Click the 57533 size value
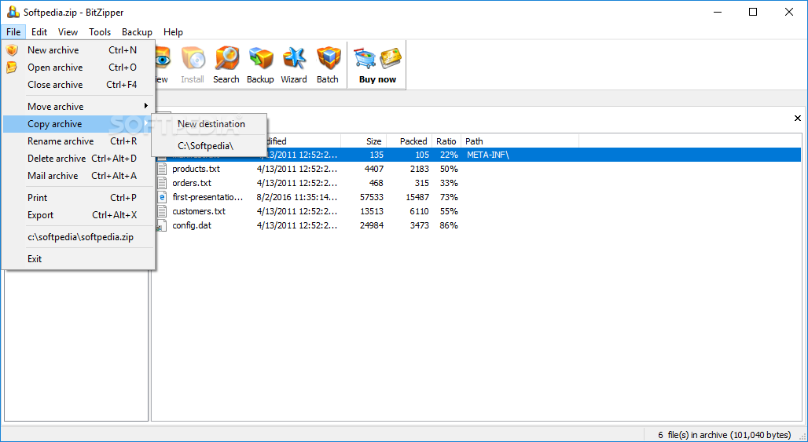 click(x=370, y=197)
